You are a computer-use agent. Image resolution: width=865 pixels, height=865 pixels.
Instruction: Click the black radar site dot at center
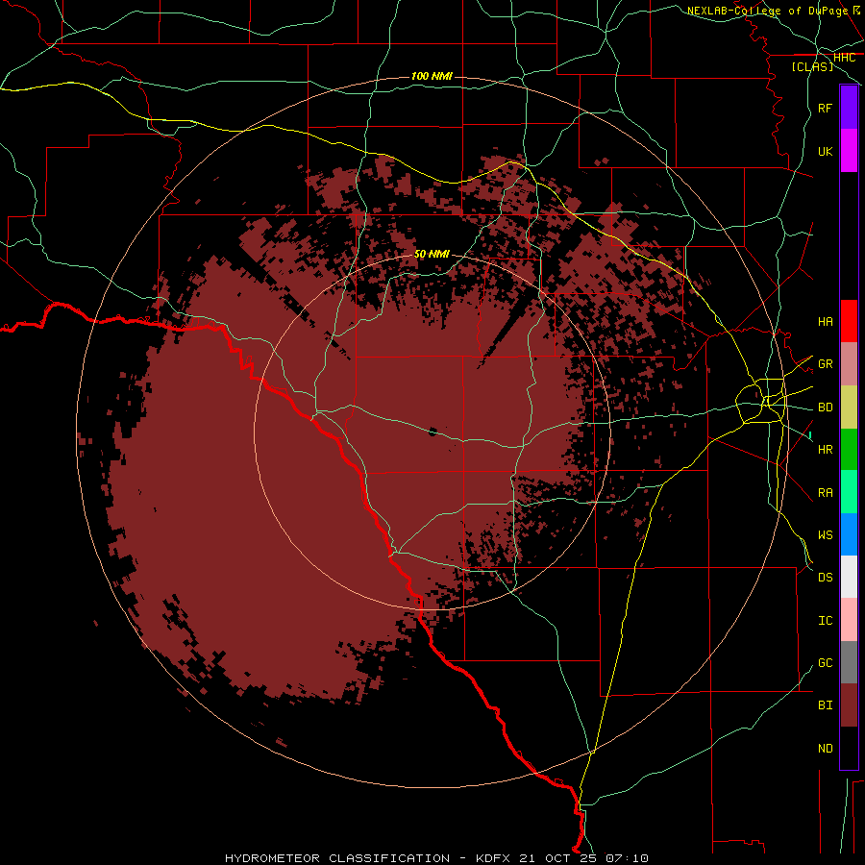point(432,432)
